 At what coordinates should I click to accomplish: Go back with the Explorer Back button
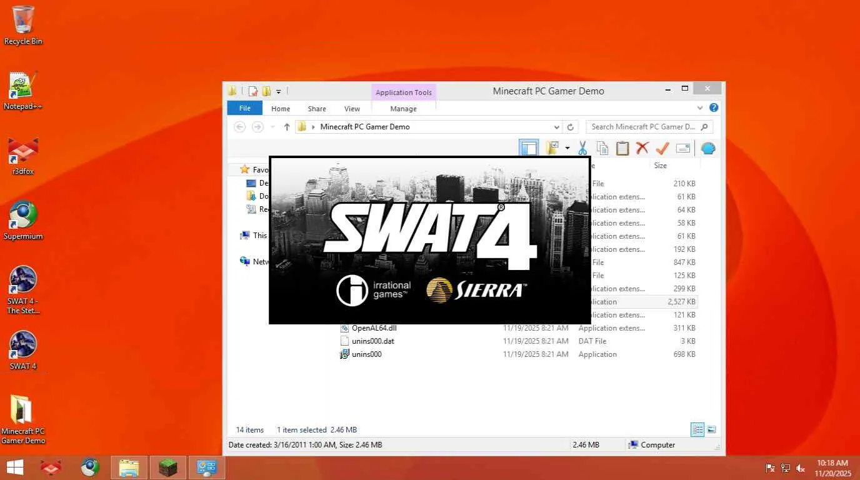tap(239, 127)
